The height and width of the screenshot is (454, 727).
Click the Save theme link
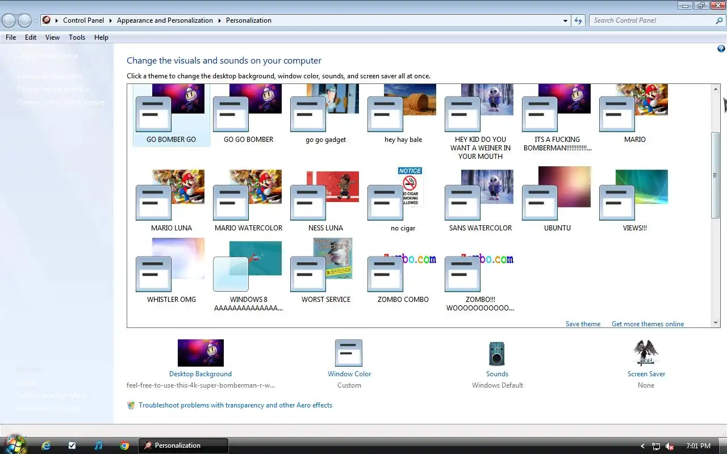pos(583,324)
